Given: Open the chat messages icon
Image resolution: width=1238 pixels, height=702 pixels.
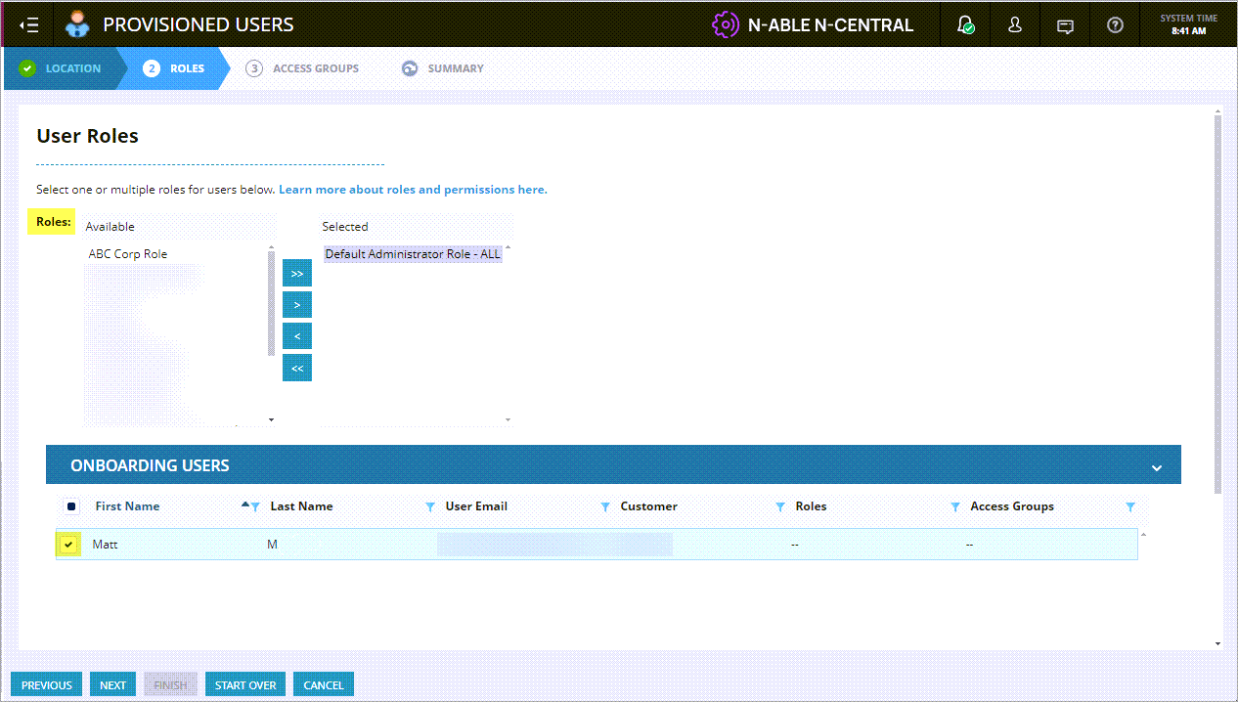Looking at the screenshot, I should (x=1065, y=26).
